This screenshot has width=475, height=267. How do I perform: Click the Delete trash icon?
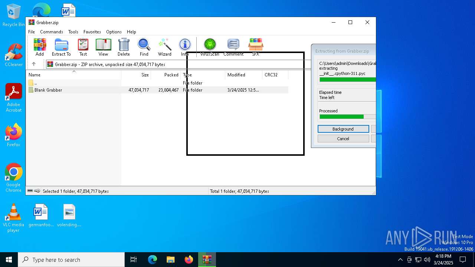pyautogui.click(x=124, y=47)
